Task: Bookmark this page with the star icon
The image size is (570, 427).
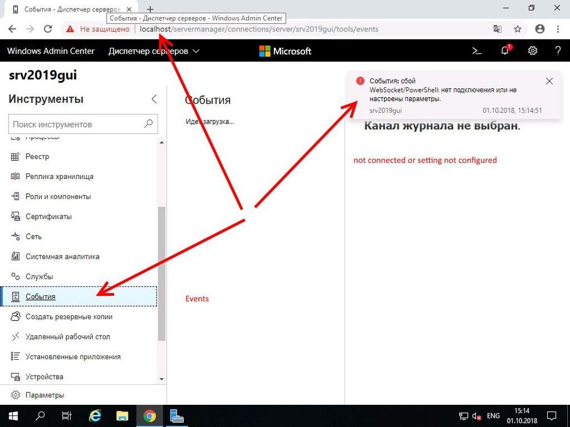Action: 518,29
